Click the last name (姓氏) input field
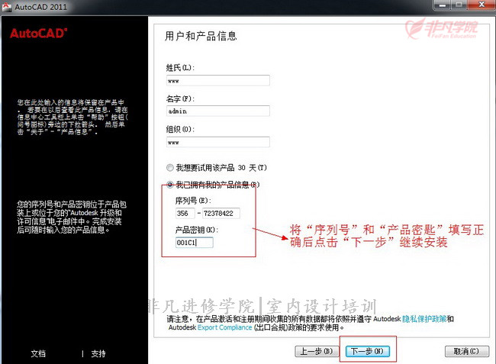496x364 pixels. tap(218, 80)
